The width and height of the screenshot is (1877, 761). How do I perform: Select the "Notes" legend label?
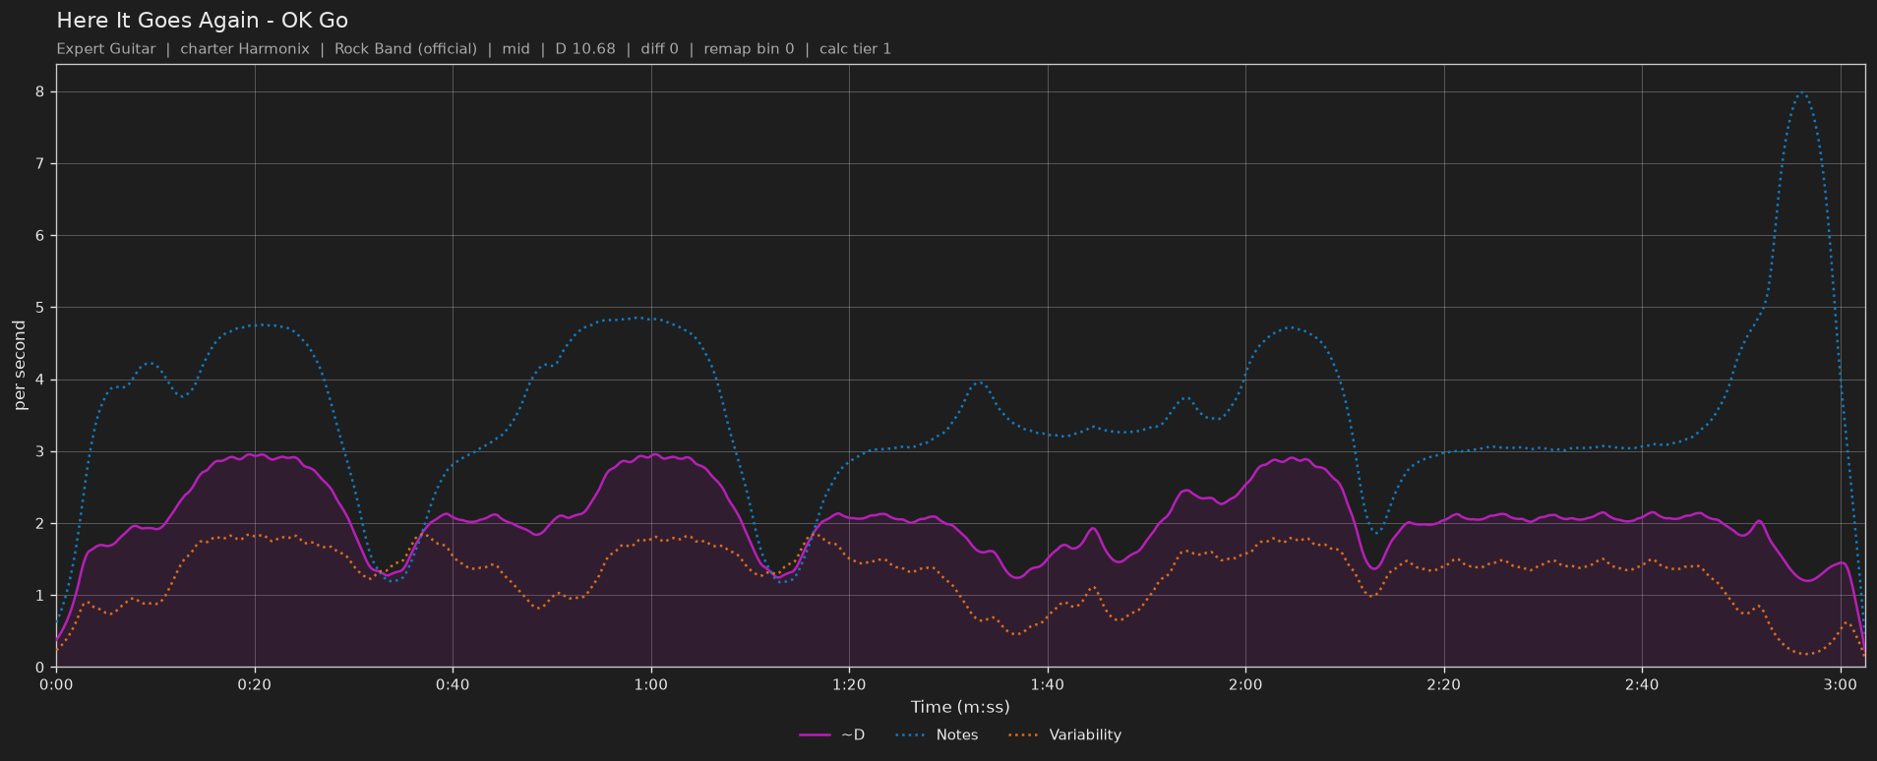click(957, 735)
